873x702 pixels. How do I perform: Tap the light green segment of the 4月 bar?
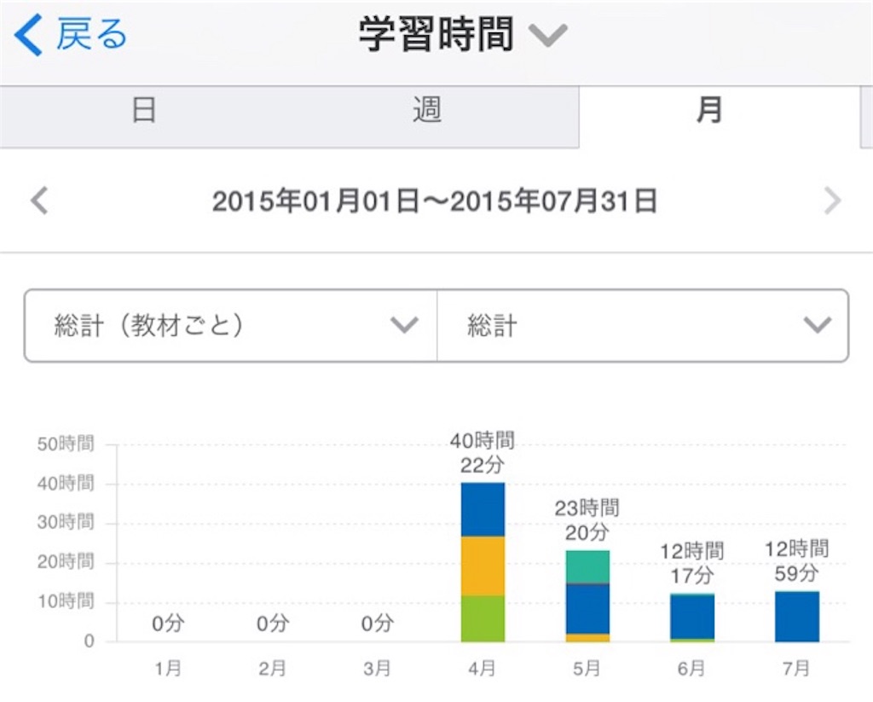(483, 619)
